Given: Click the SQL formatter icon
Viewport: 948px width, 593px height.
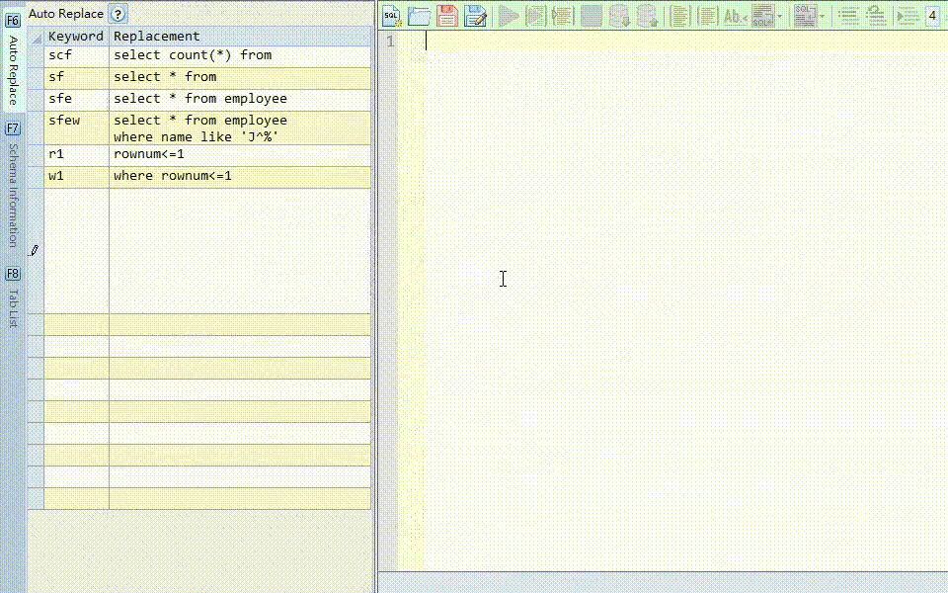Looking at the screenshot, I should pos(763,16).
